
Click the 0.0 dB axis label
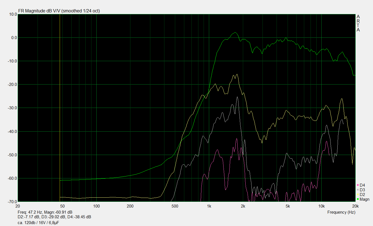click(12, 38)
